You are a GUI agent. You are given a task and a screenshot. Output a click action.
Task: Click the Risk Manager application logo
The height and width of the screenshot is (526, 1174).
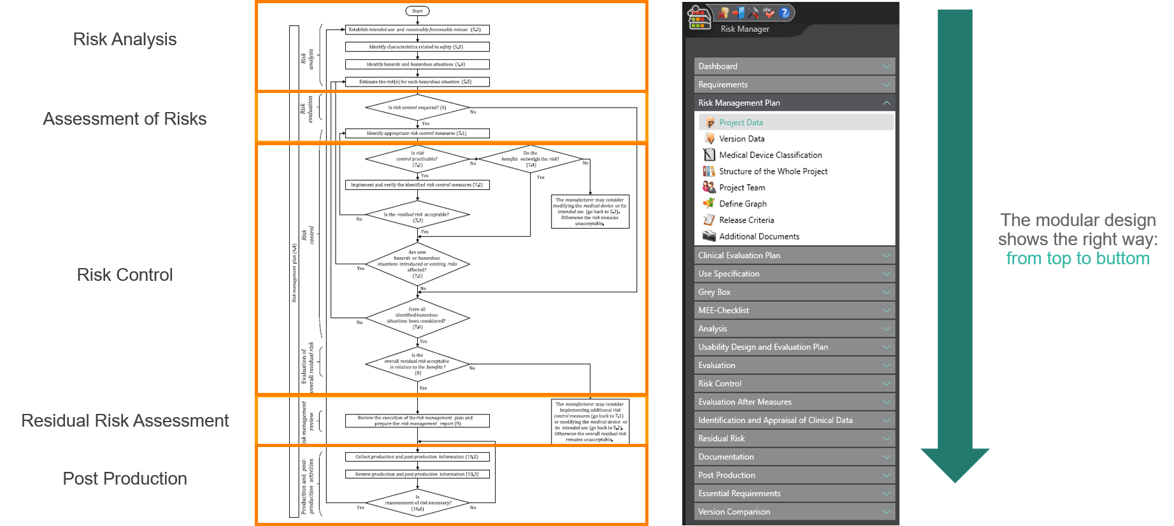coord(698,18)
